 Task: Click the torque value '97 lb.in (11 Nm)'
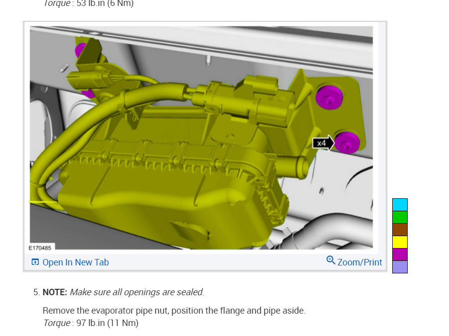point(108,323)
